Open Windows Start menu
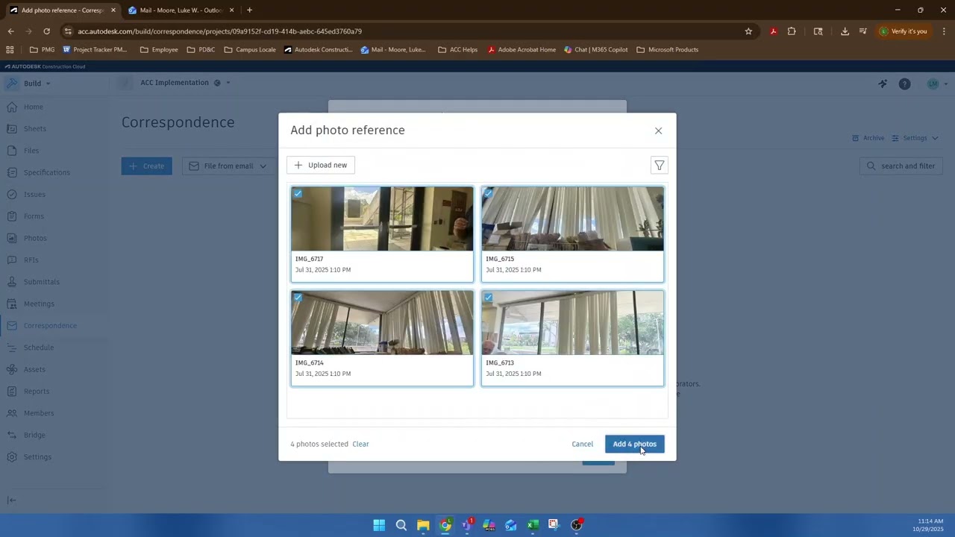 (379, 525)
